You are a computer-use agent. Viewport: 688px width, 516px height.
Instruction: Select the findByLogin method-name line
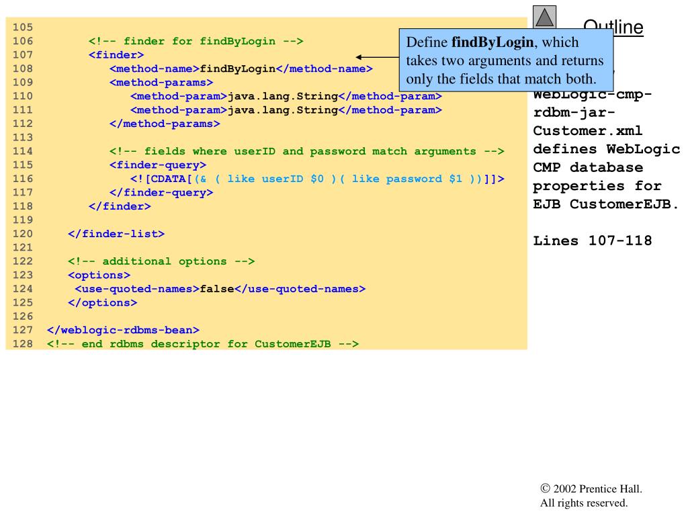241,69
